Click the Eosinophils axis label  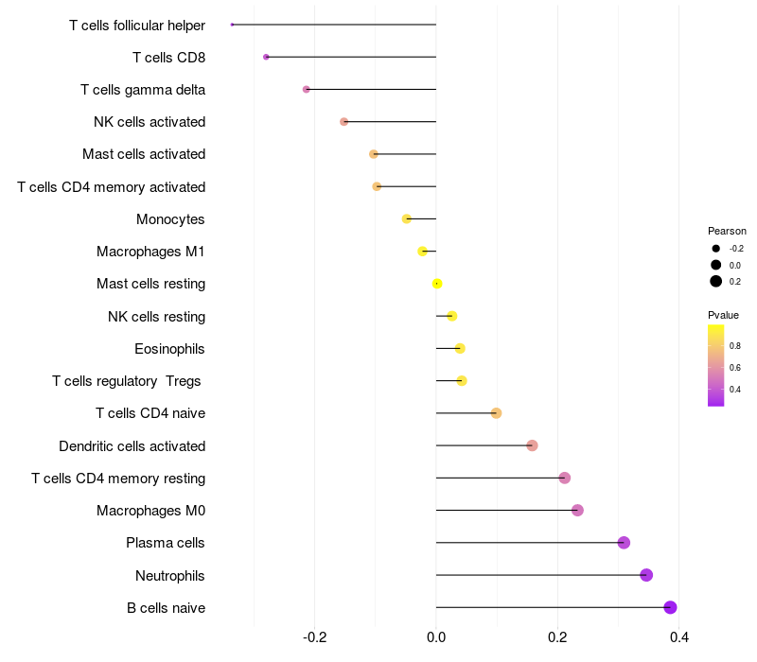pyautogui.click(x=169, y=349)
